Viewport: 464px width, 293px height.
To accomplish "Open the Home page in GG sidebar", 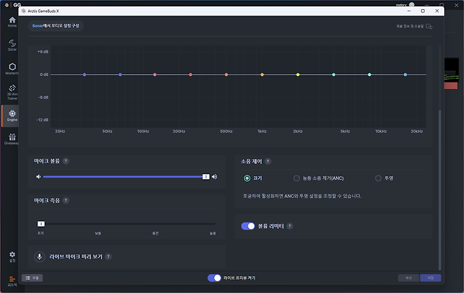I will point(12,22).
